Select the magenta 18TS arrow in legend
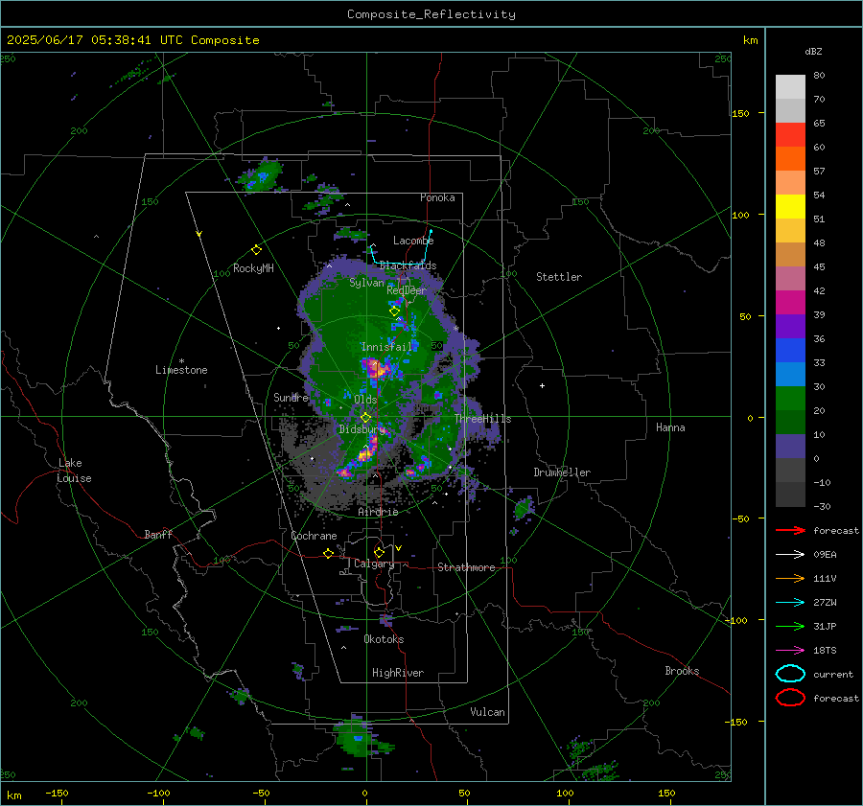This screenshot has height=806, width=863. (x=790, y=651)
